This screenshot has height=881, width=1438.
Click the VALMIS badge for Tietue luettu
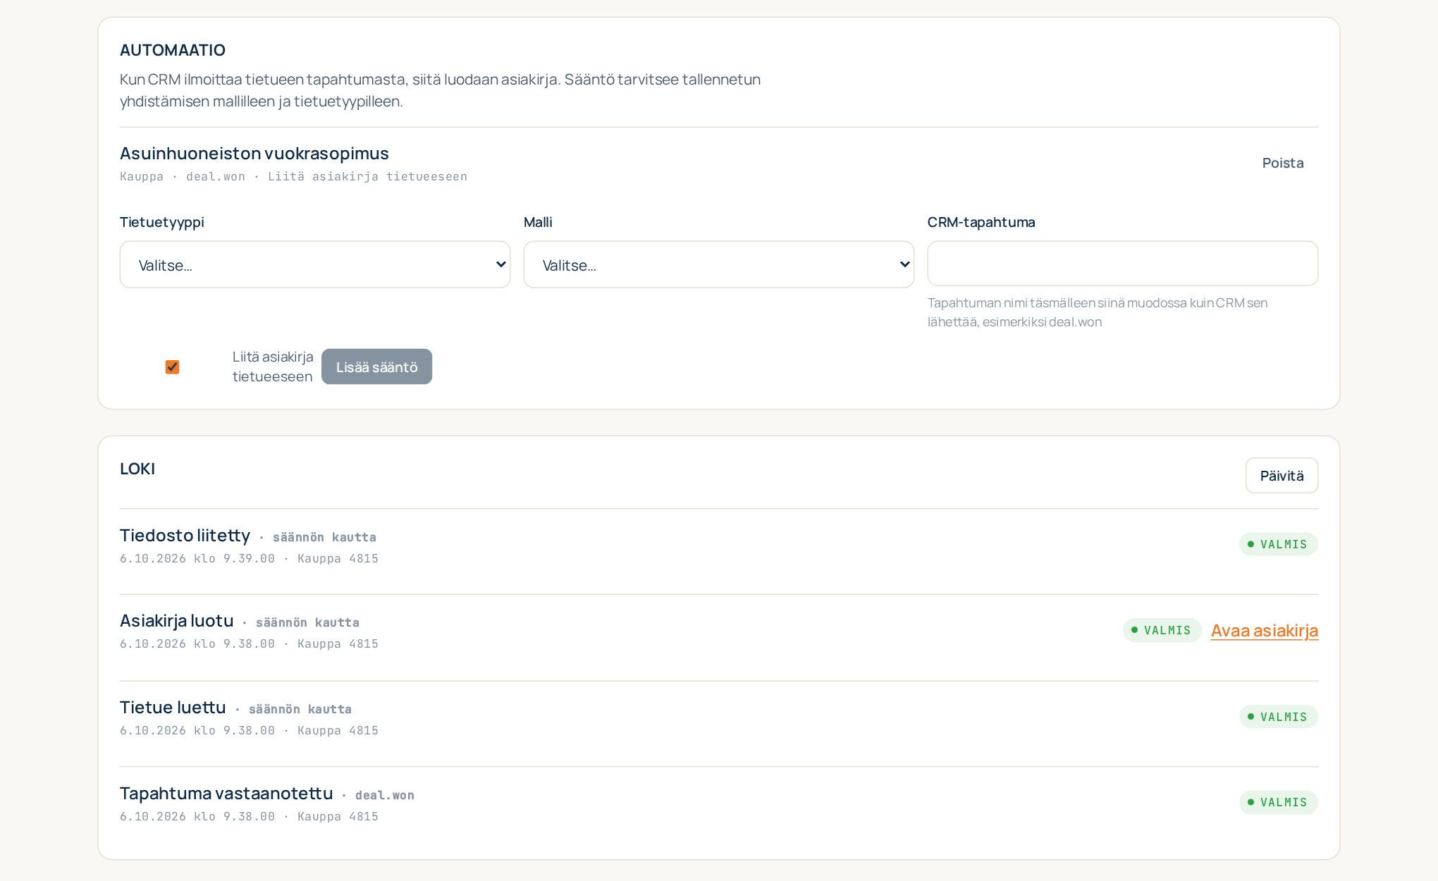[1279, 717]
